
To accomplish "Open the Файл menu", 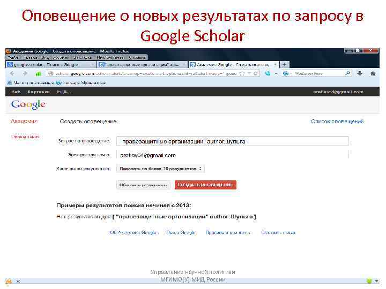I will pos(12,57).
